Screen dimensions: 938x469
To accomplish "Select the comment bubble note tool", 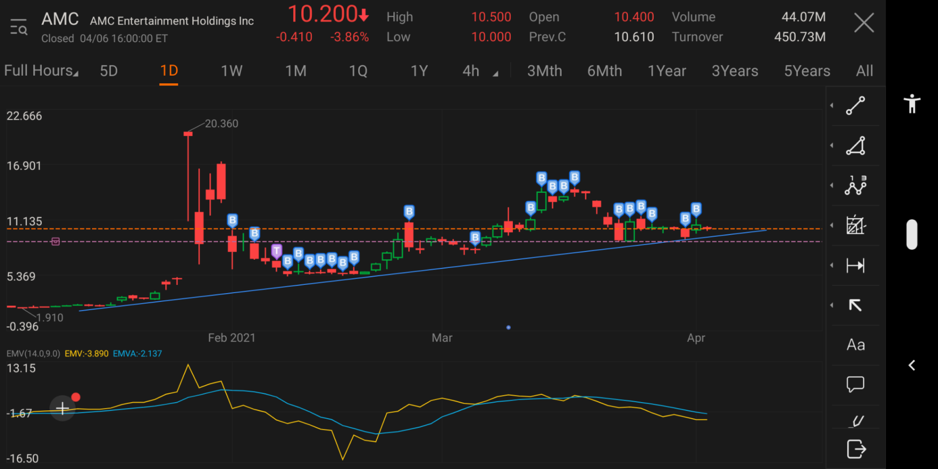I will coord(855,385).
